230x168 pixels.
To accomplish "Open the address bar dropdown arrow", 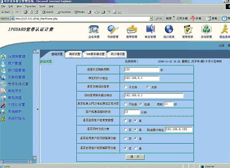I will coord(151,19).
